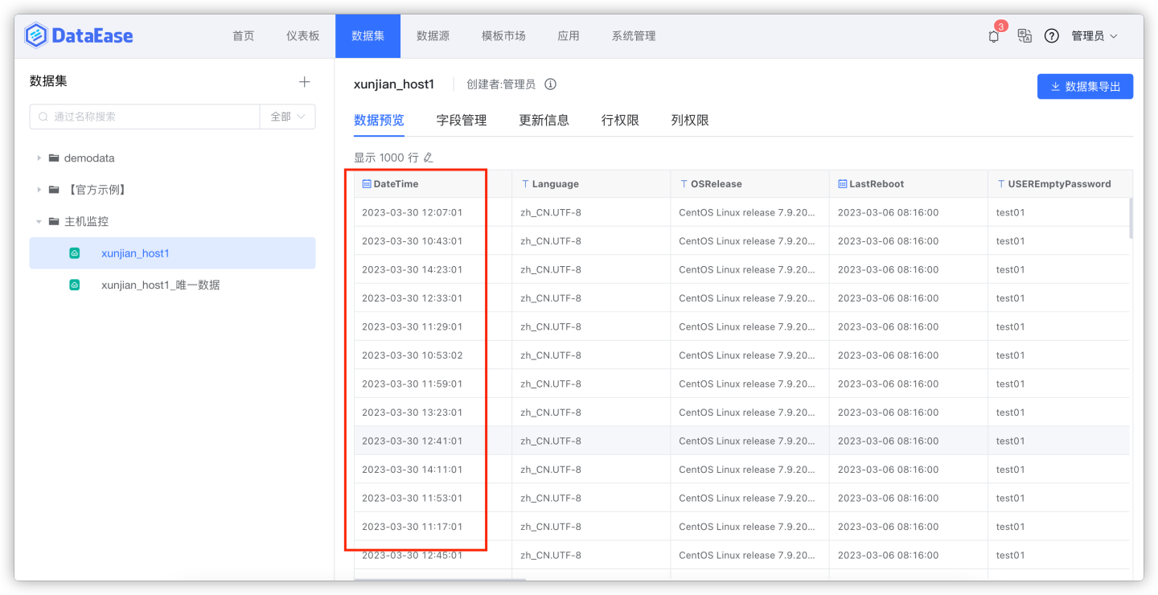Screen dimensions: 1158x595
Task: Click the info icon next to 创建者:管理员
Action: (549, 84)
